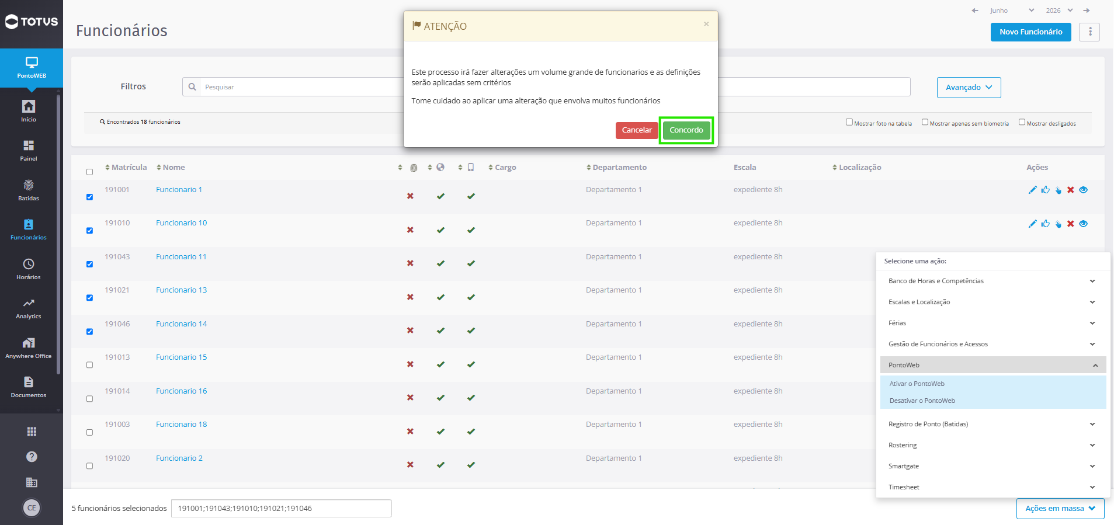Go to next month arrow
Viewport: 1114px width, 525px height.
tap(1087, 11)
